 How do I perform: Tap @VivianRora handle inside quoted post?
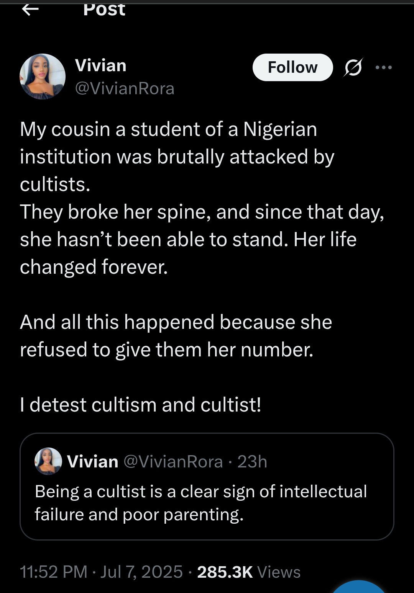(x=173, y=462)
